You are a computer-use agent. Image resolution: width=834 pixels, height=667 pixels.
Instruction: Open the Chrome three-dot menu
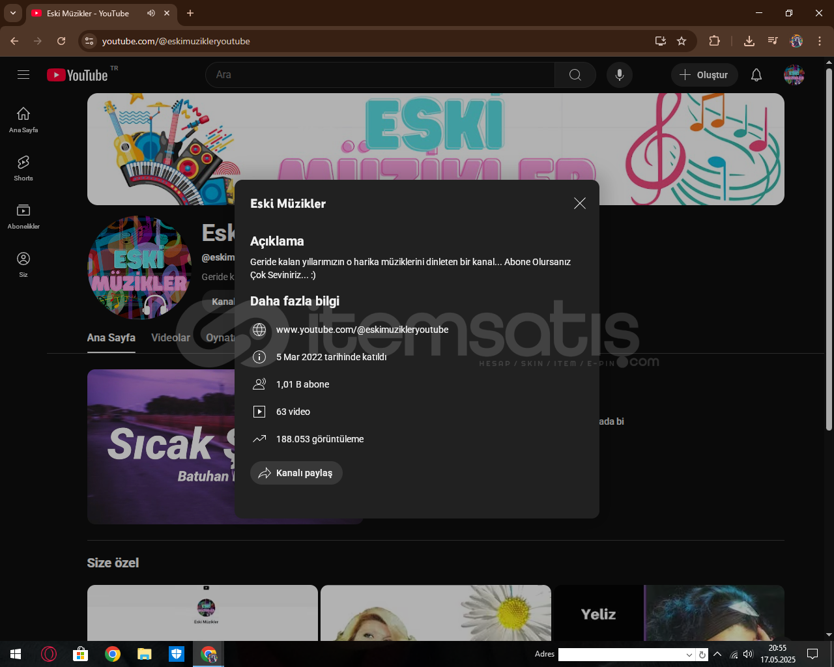(x=820, y=41)
